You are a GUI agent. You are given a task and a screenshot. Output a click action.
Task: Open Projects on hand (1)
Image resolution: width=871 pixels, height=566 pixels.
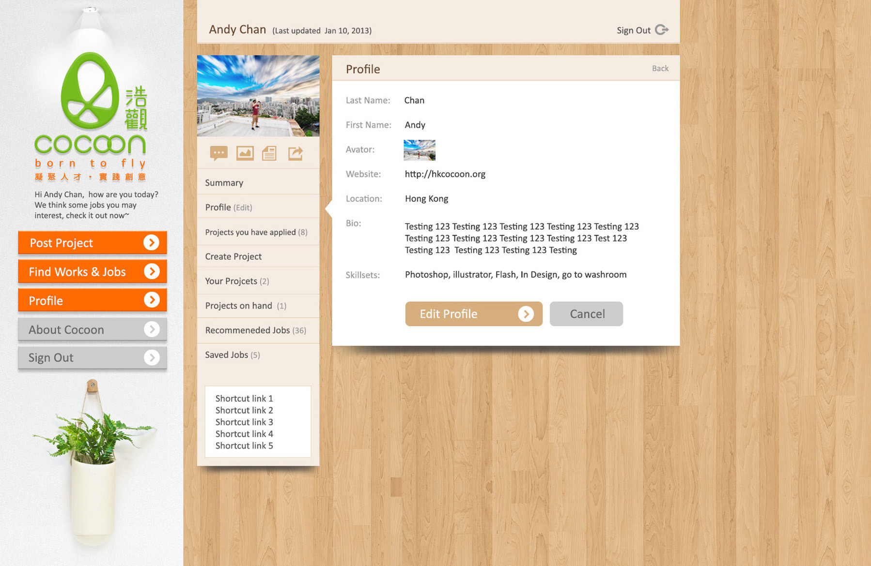tap(258, 306)
